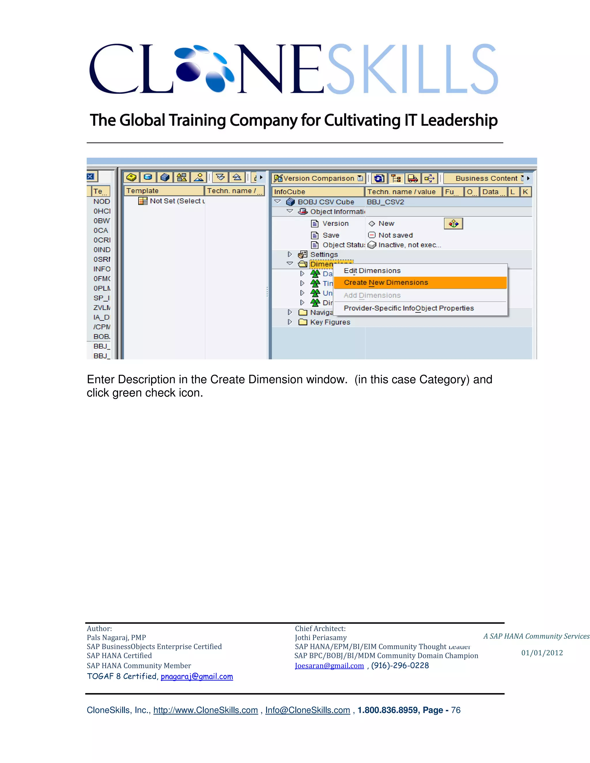Choose Provider-Specific InfoObject Properties
This screenshot has width=590, height=763.
click(420, 308)
